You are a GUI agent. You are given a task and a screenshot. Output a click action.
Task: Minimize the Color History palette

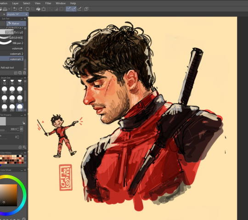(22, 153)
